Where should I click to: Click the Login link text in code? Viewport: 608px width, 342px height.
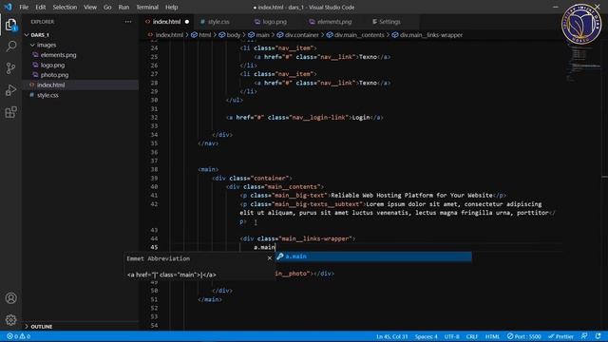361,118
